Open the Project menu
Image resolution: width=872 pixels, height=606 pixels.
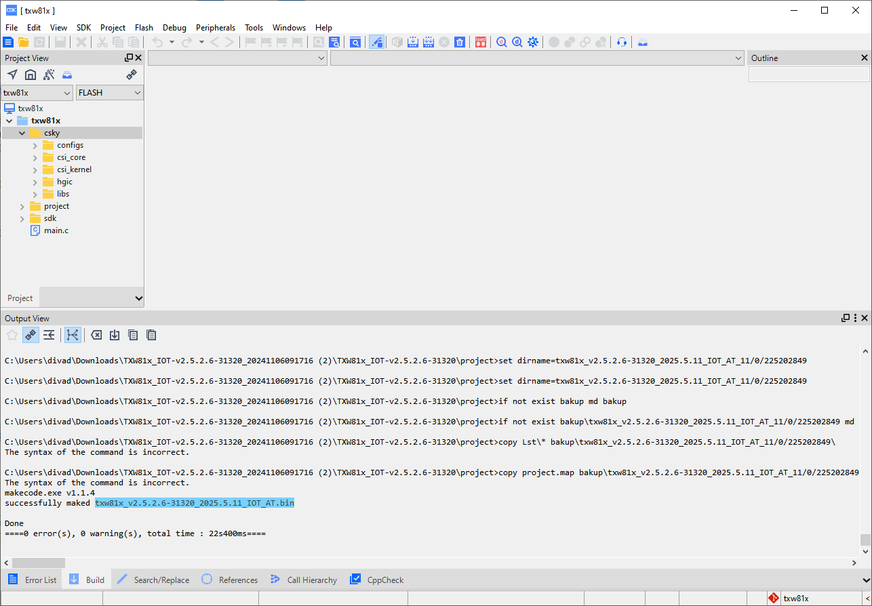pyautogui.click(x=113, y=28)
